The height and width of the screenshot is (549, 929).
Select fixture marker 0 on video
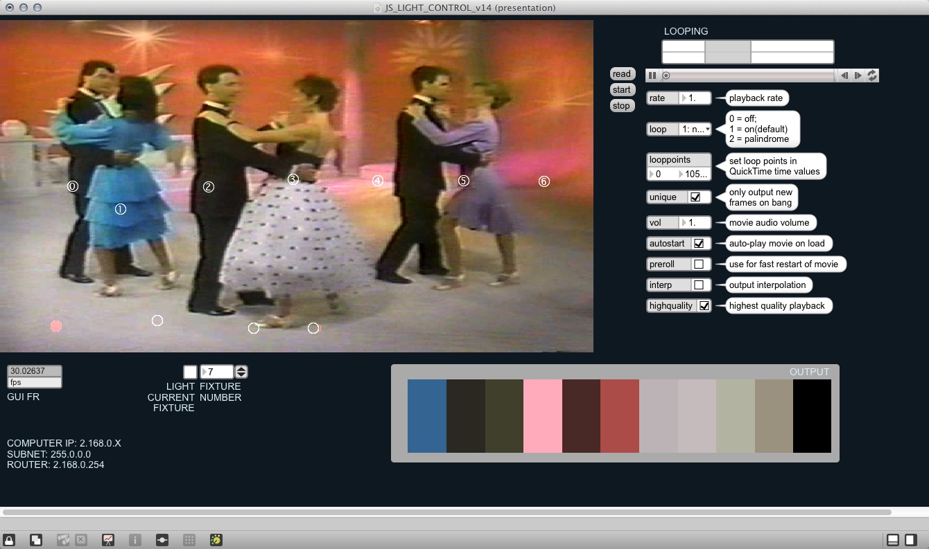(x=73, y=186)
